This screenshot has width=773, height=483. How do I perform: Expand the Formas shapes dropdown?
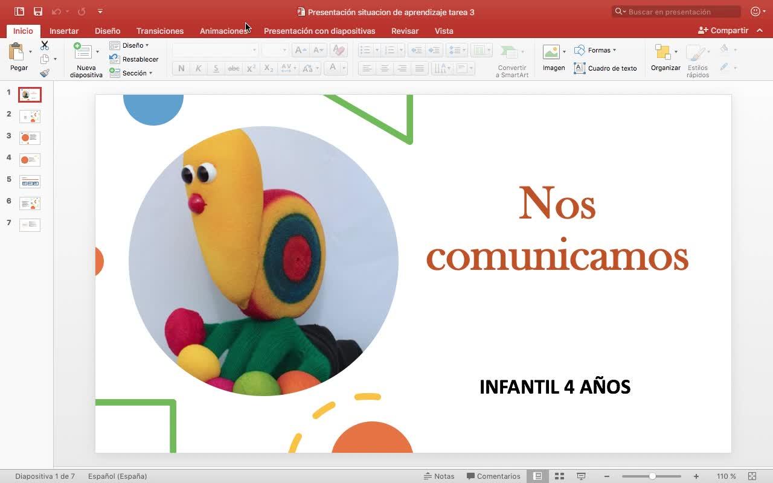595,50
